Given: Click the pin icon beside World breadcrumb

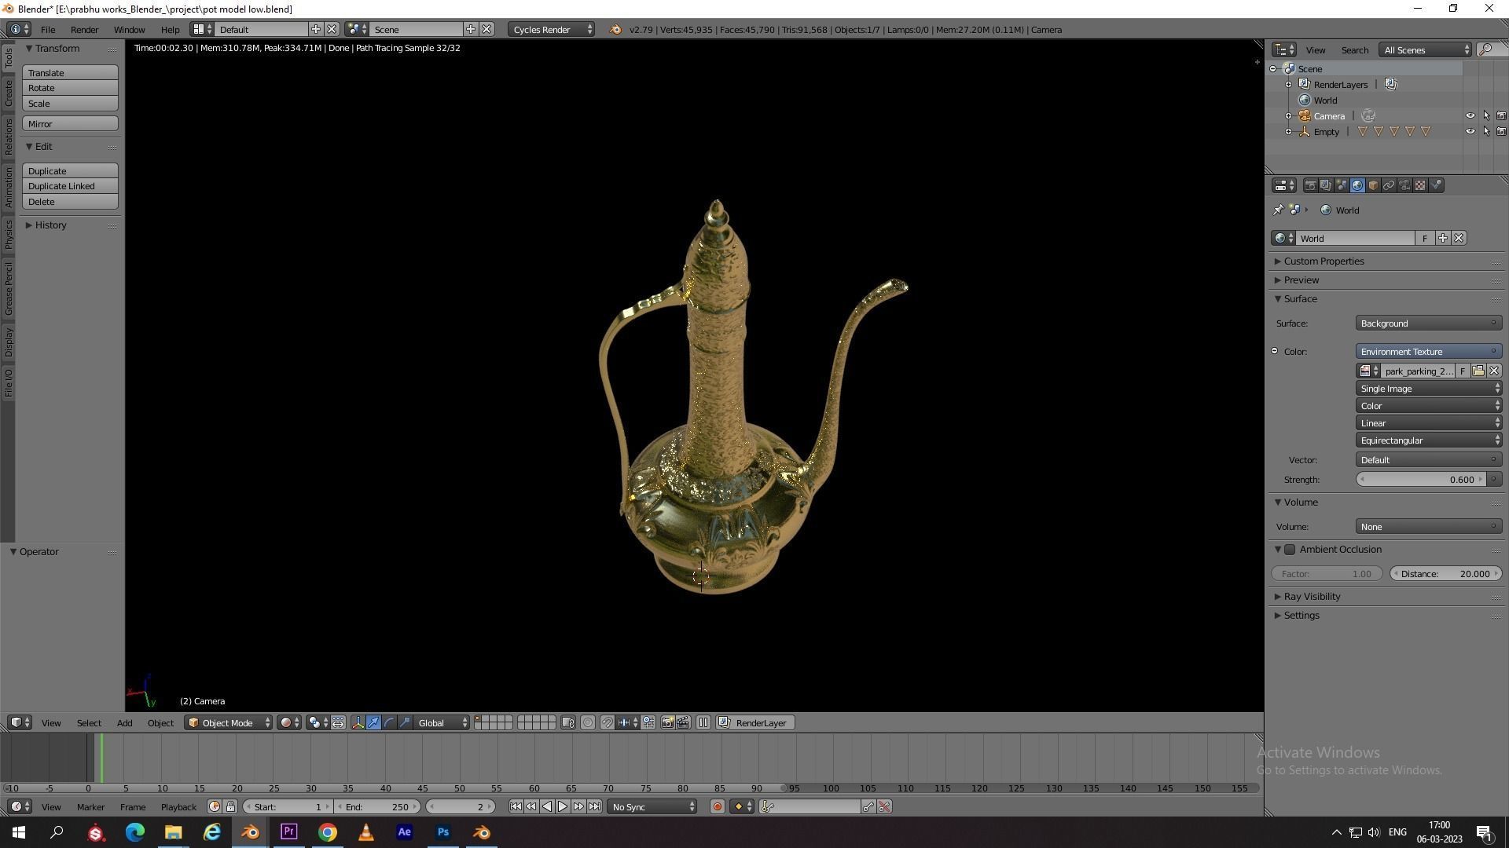Looking at the screenshot, I should tap(1278, 210).
